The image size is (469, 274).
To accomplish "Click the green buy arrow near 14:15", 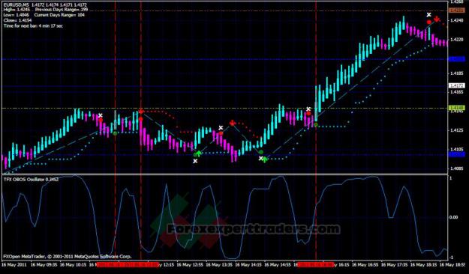I will pyautogui.click(x=265, y=159).
